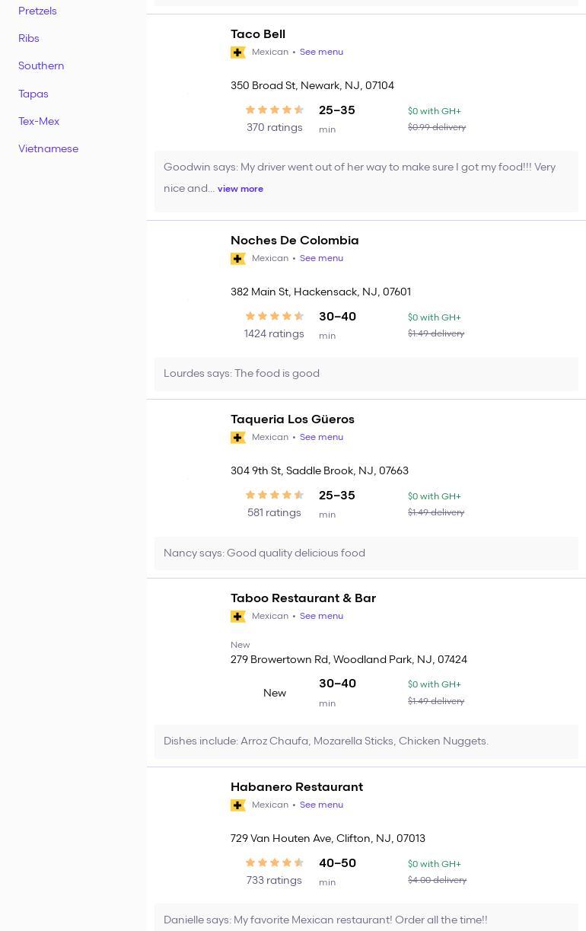Click the GH+ badge icon under Taco Bell
This screenshot has width=586, height=931.
[x=238, y=53]
